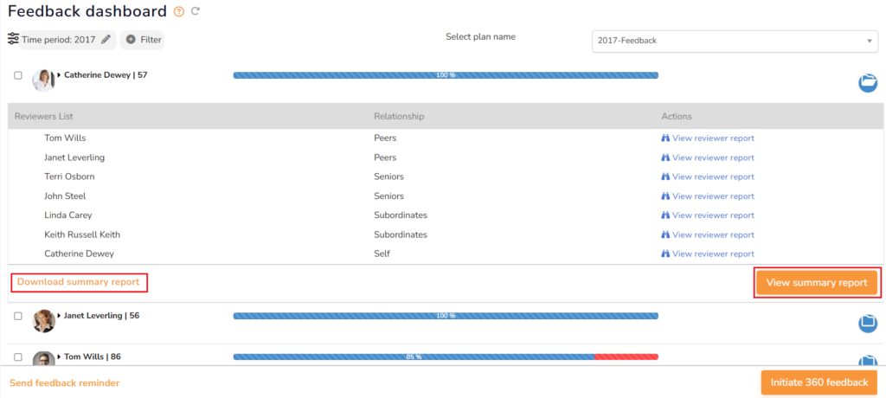
Task: Select the Janet Leverling checkbox
Action: point(18,316)
